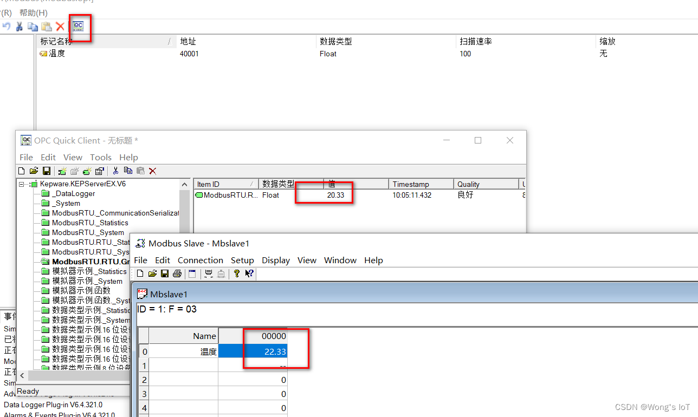Click window definition icon in Modbus Slave toolbar
The height and width of the screenshot is (417, 698).
click(x=192, y=273)
